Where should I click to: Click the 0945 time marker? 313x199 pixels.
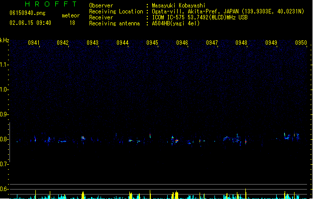tap(152, 43)
